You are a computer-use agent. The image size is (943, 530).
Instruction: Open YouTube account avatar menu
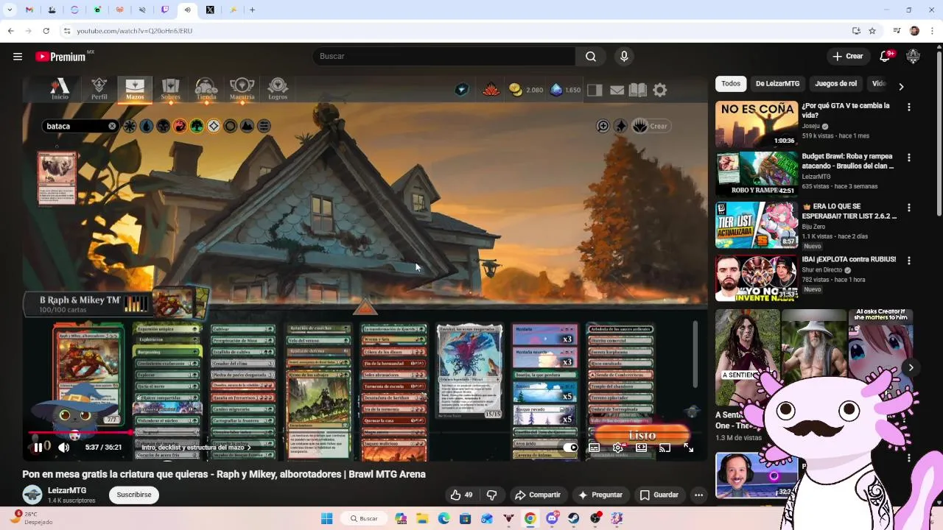click(x=913, y=56)
